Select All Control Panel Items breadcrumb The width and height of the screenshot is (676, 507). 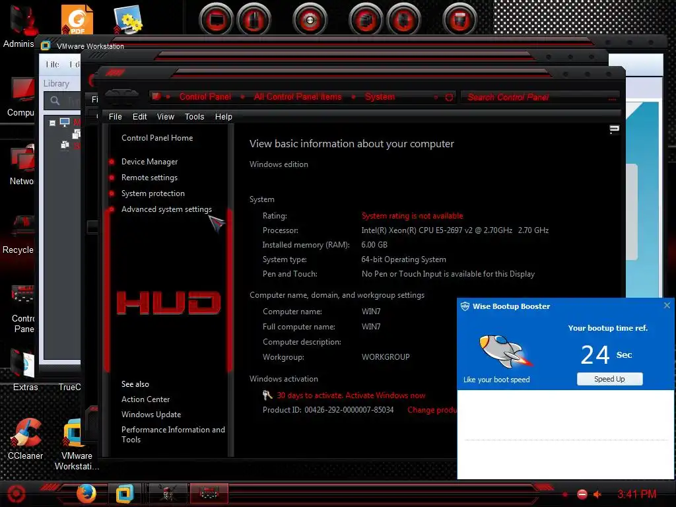coord(298,97)
